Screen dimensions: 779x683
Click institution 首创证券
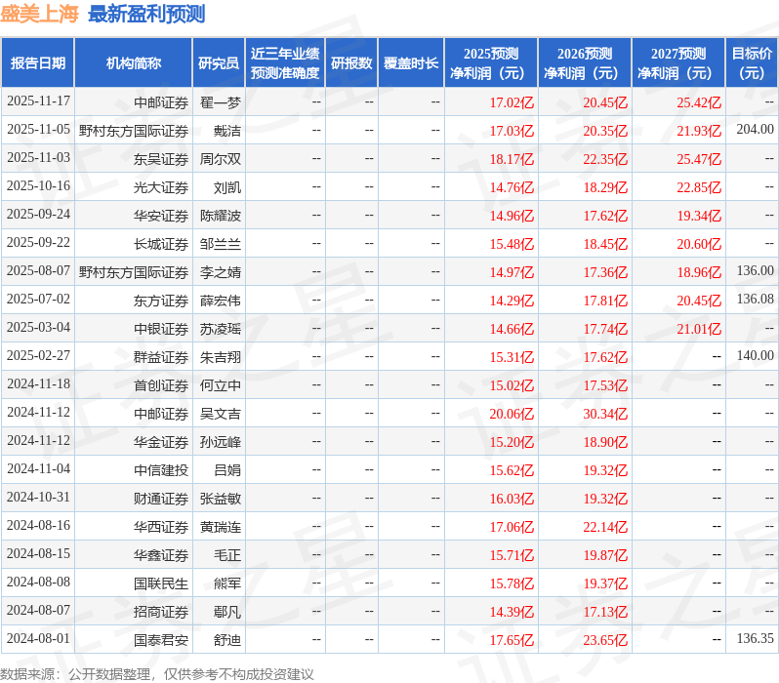tap(161, 386)
